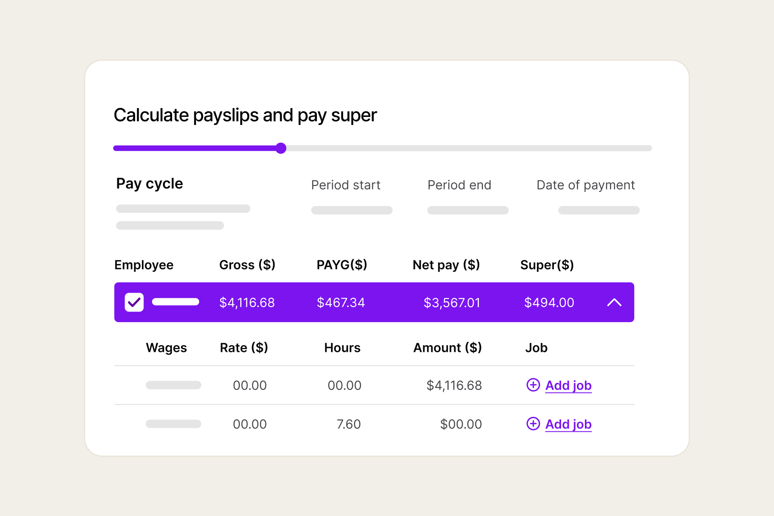Click the Hours column header

coord(342,347)
